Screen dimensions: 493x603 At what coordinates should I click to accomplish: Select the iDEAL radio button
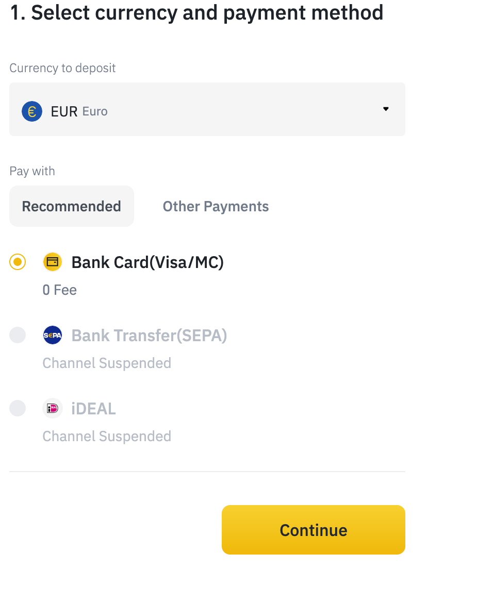pyautogui.click(x=18, y=408)
